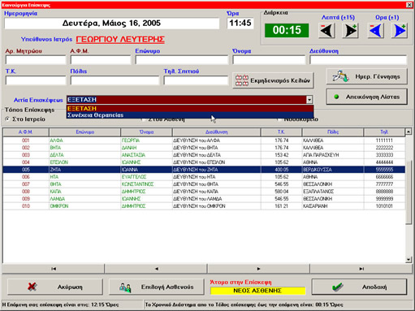Sort by the Πόλις column header
Image resolution: width=415 pixels, height=311 pixels.
tap(333, 132)
